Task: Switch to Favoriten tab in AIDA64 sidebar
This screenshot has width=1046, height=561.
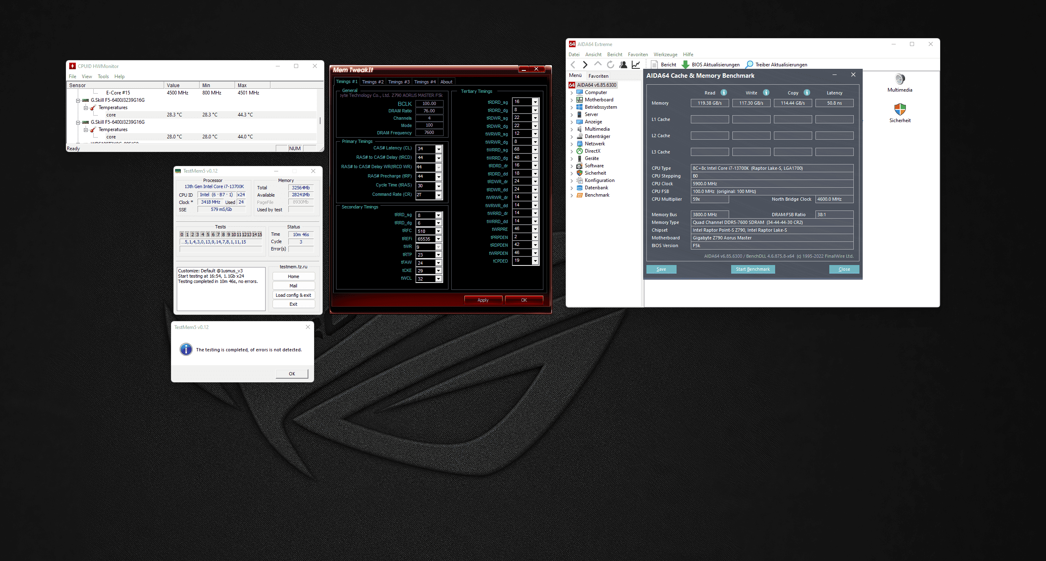Action: pos(598,76)
